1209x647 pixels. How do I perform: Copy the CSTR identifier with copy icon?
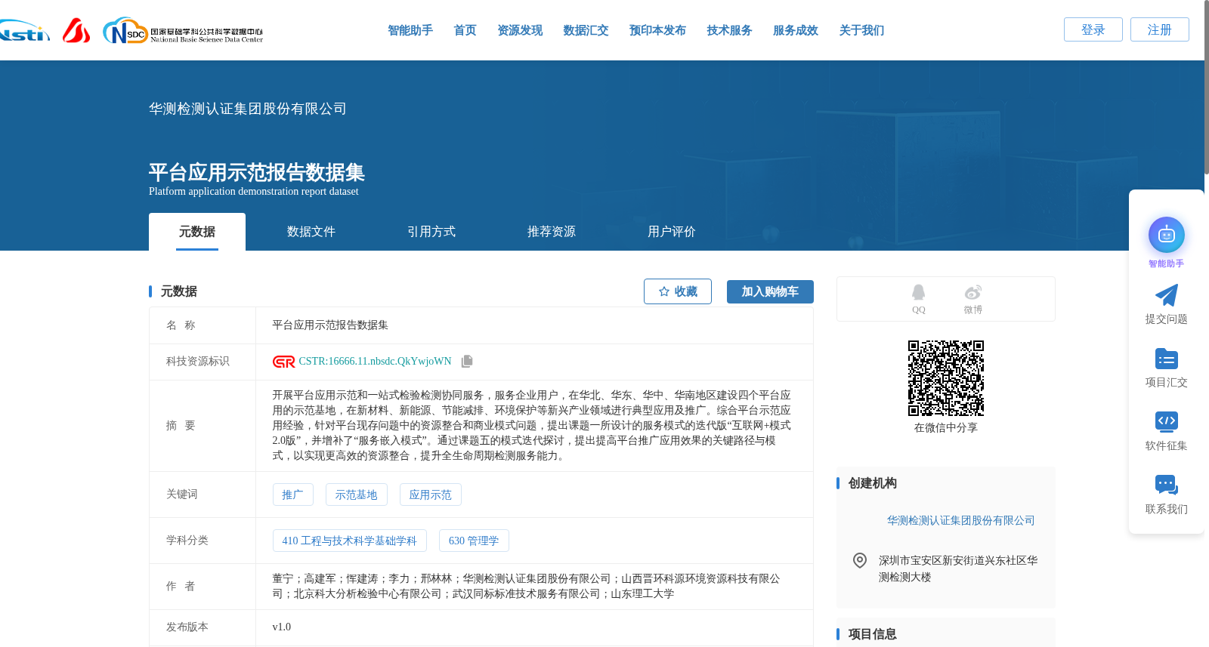[x=467, y=362]
